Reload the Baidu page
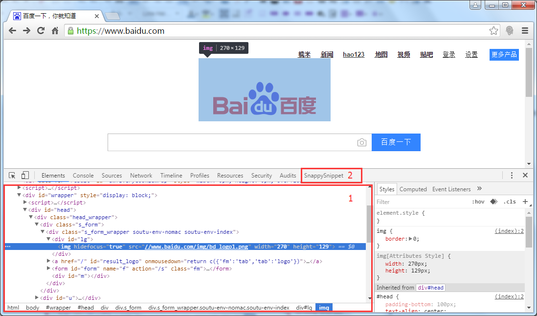 (x=41, y=31)
